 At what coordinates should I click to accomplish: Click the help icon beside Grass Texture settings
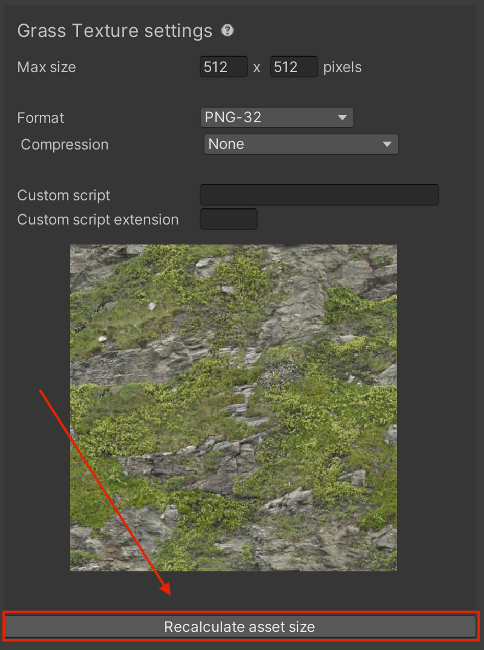tap(227, 30)
